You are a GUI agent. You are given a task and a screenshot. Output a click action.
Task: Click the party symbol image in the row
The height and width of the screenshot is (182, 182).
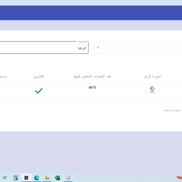[152, 89]
